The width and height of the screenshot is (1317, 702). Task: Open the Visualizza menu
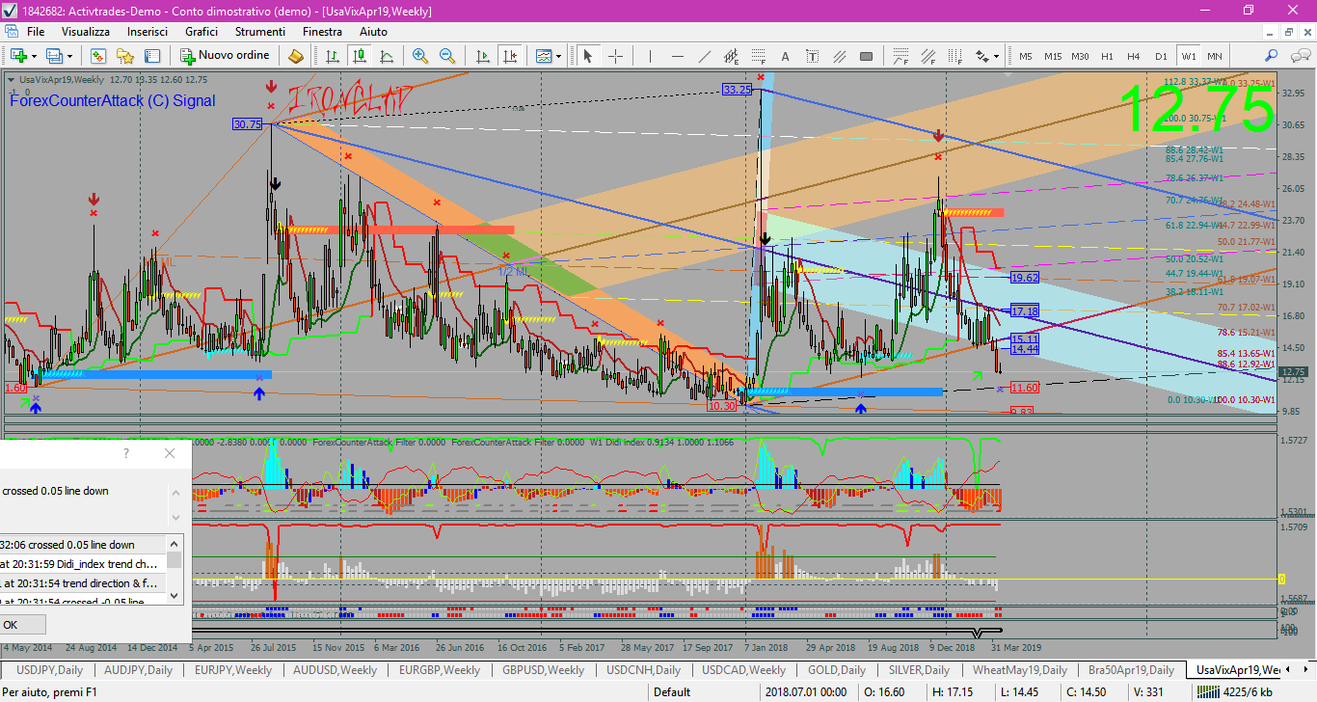(86, 32)
